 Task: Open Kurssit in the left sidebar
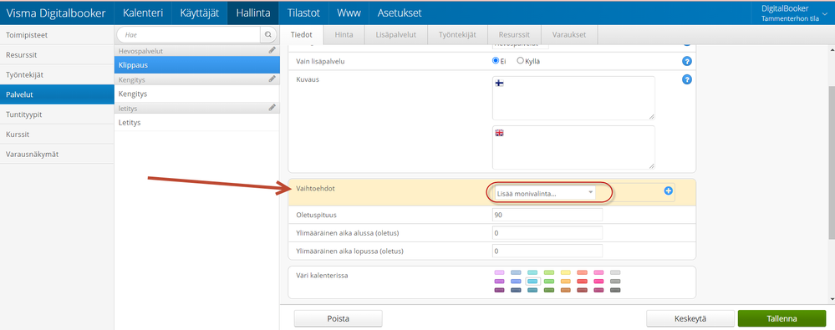57,135
